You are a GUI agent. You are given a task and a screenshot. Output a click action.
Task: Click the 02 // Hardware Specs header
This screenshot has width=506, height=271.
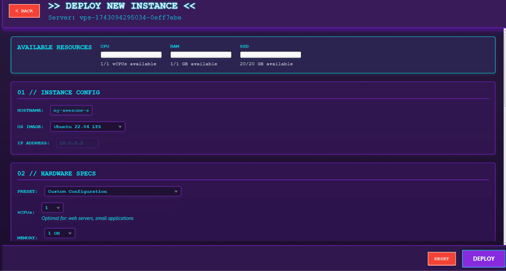57,174
